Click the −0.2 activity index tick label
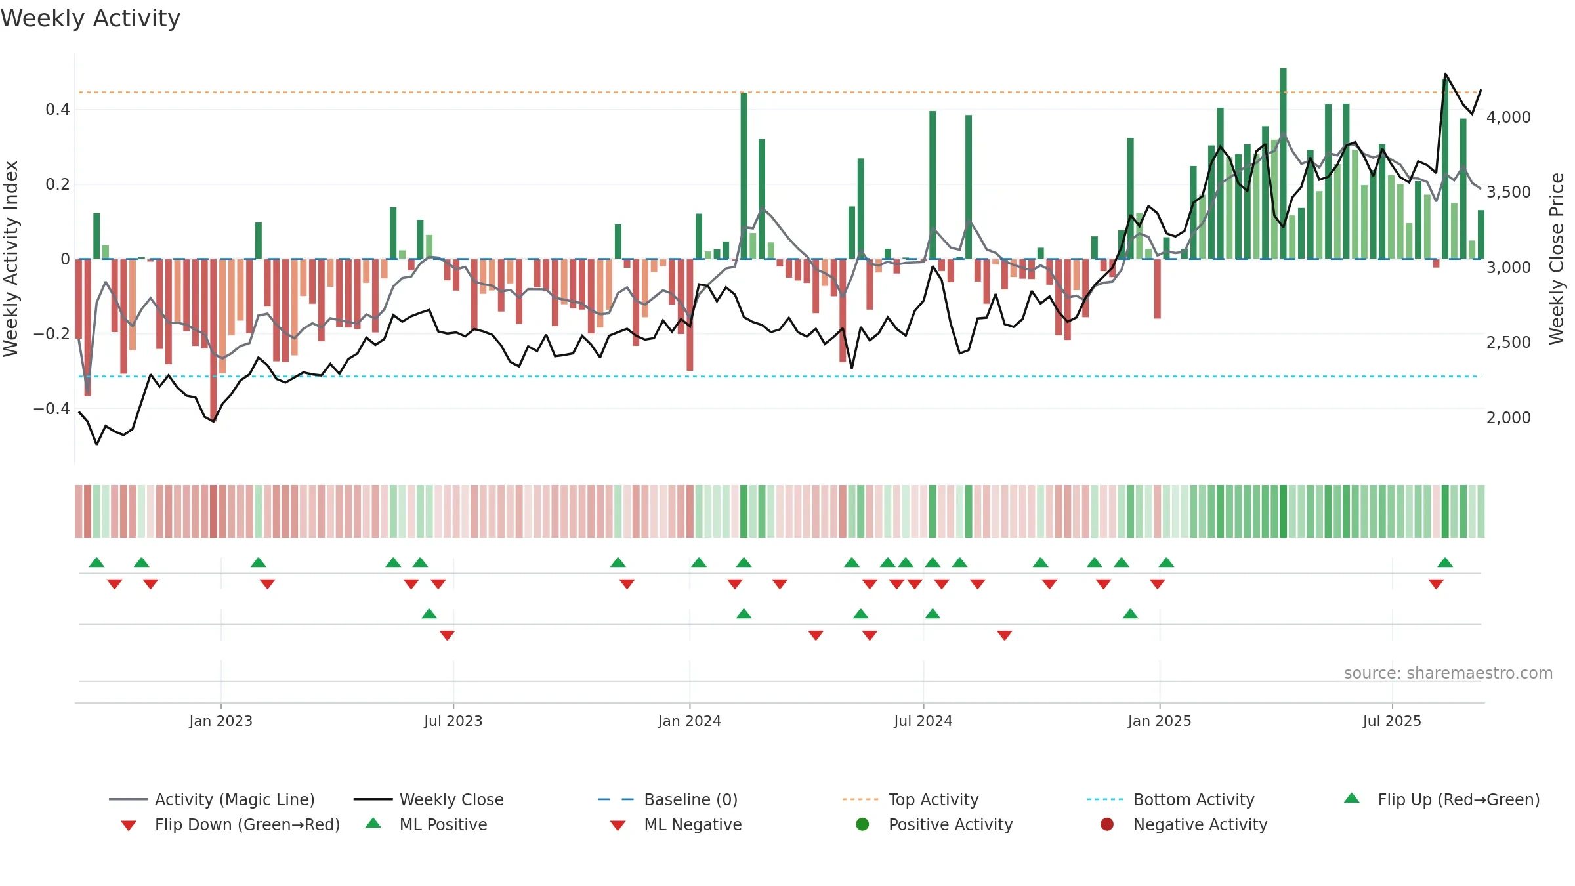Viewport: 1575px width, 886px height. coord(52,333)
